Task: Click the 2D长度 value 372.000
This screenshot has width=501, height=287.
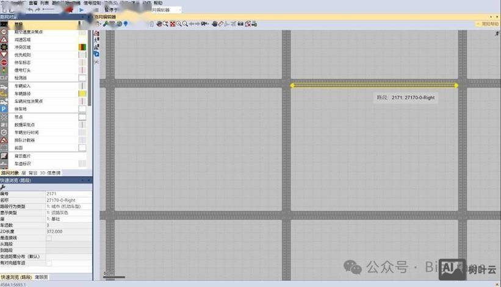Action: (69, 232)
